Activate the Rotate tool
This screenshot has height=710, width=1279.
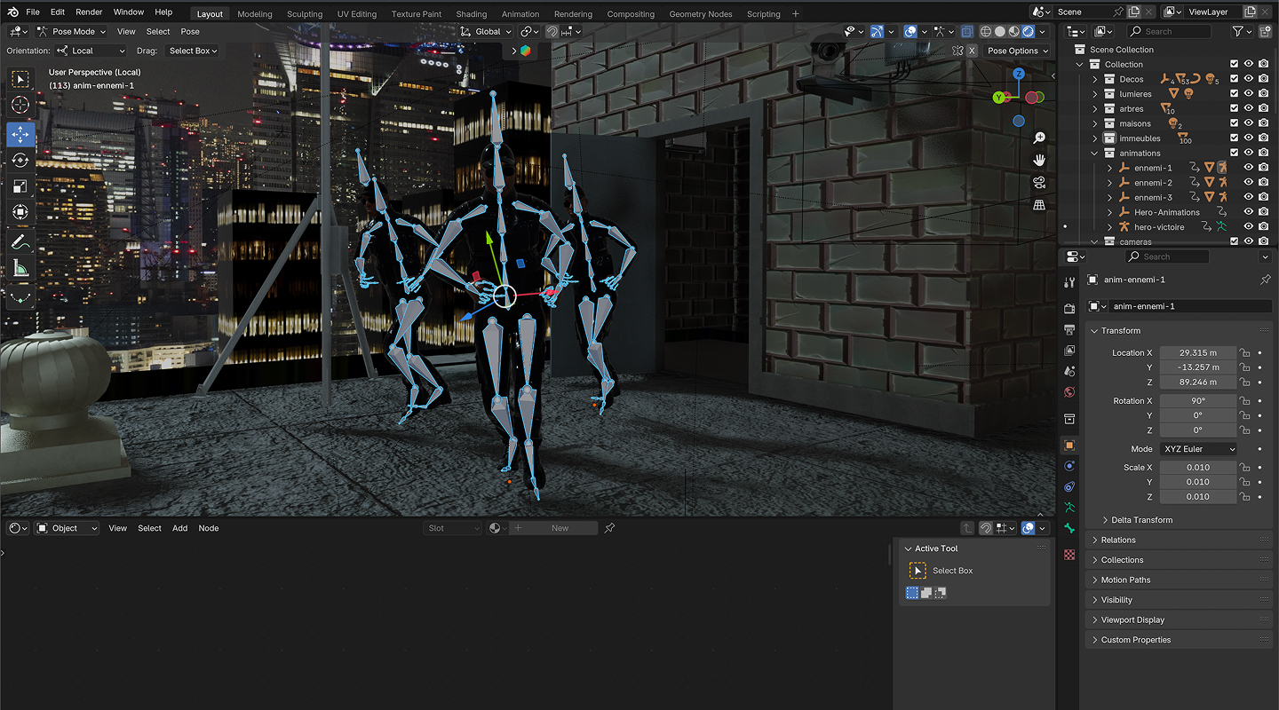[20, 160]
